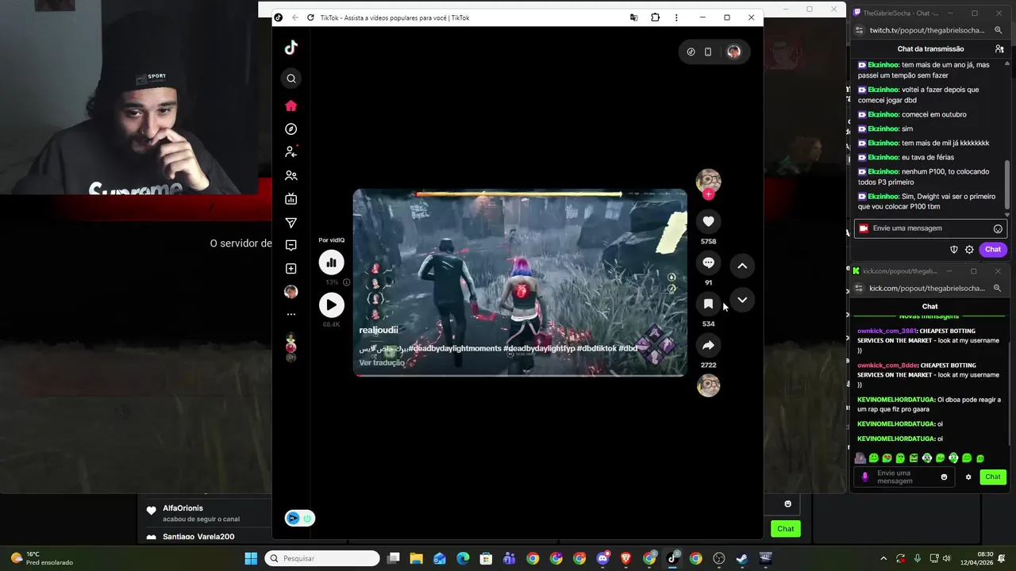Viewport: 1016px width, 571px height.
Task: Open the extensions puzzle icon in title bar
Action: point(655,17)
